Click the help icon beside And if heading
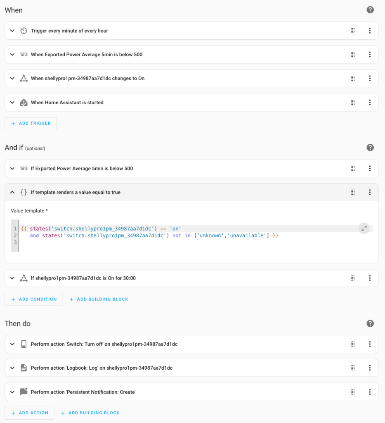The height and width of the screenshot is (423, 385). (x=370, y=148)
